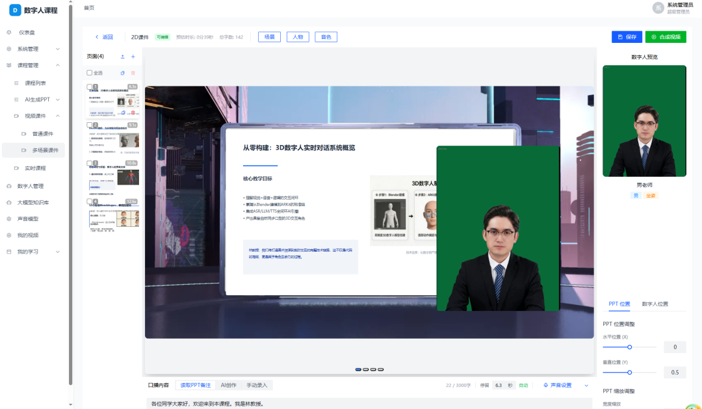The image size is (702, 409).
Task: Click the microphone icon of 声音设置
Action: coord(545,385)
